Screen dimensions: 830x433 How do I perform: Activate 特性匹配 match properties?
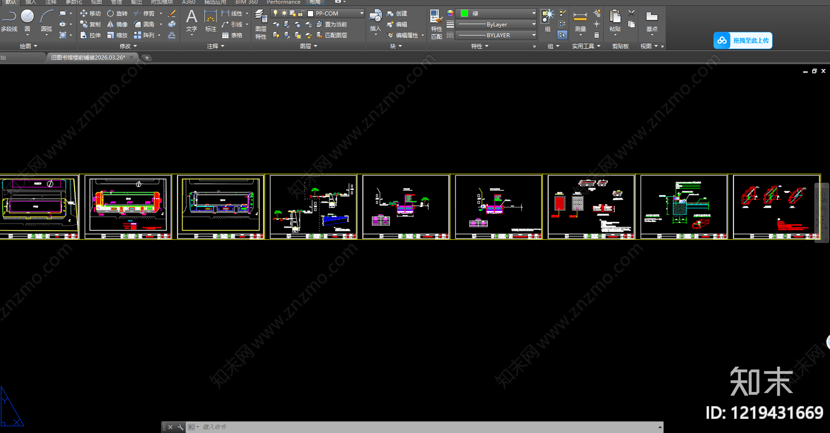[436, 24]
